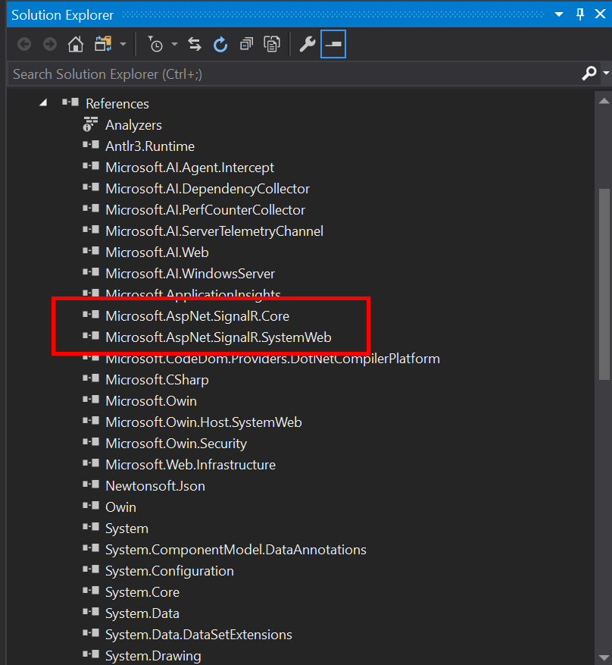Refresh the Solution Explorer

coord(220,44)
